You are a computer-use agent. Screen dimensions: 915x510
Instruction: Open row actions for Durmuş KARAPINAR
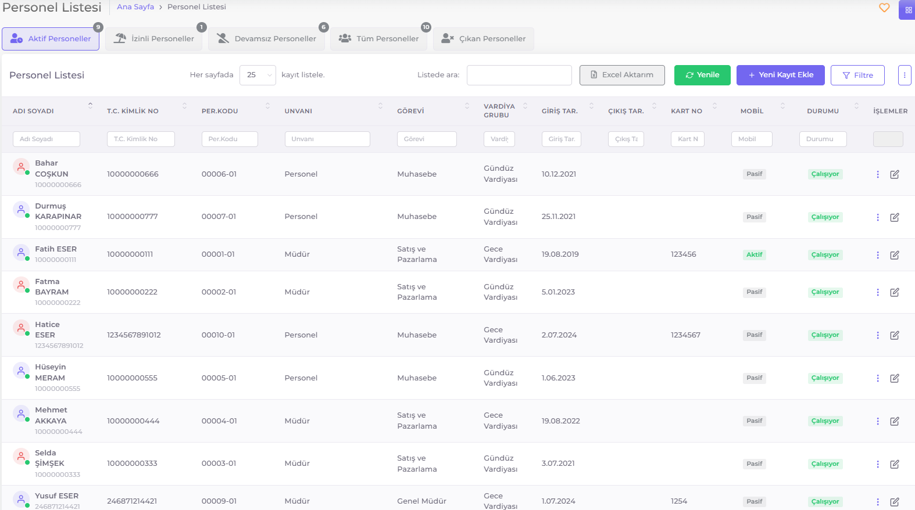(878, 217)
